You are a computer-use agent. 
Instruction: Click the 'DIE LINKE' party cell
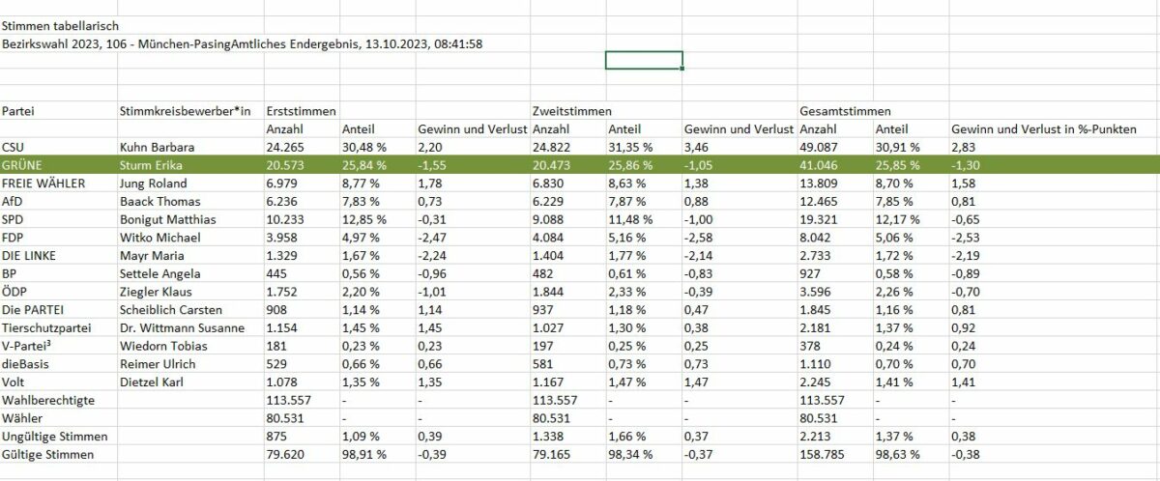pos(29,255)
